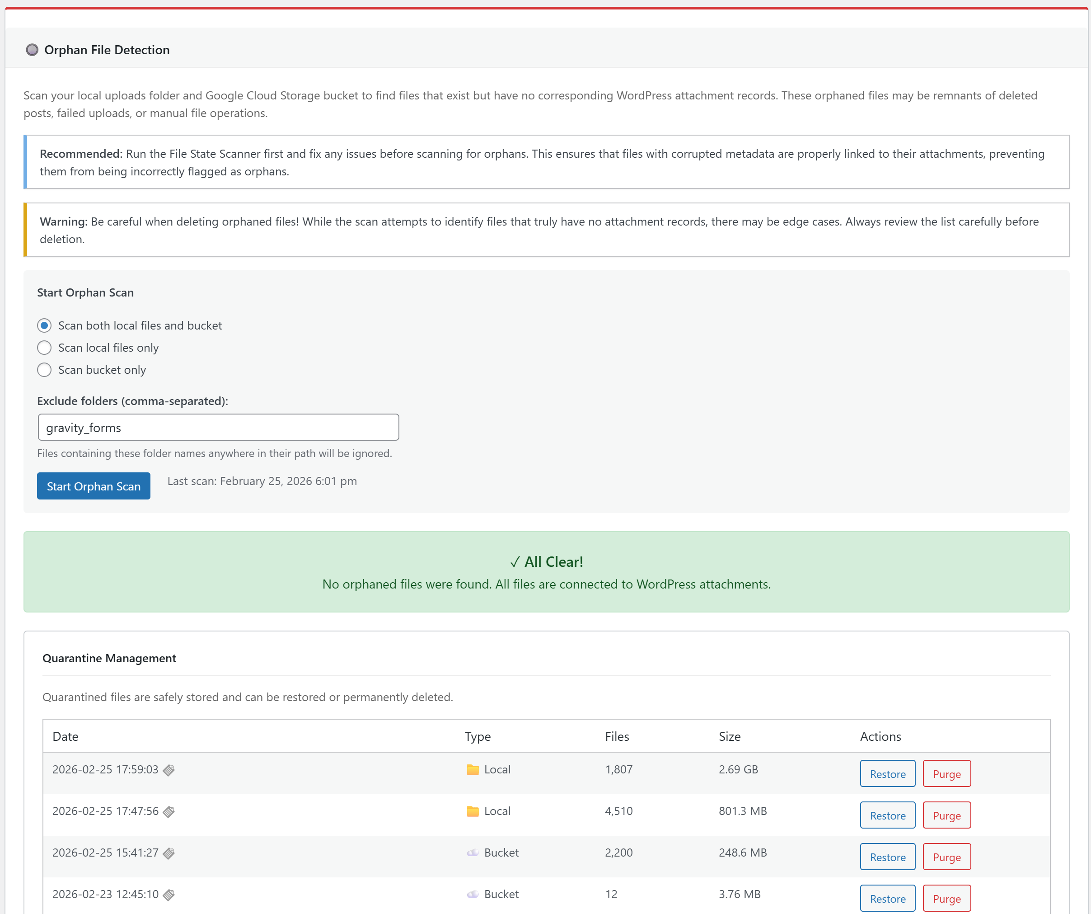Viewport: 1091px width, 914px height.
Task: Select the Scan bucket only option
Action: tap(44, 370)
